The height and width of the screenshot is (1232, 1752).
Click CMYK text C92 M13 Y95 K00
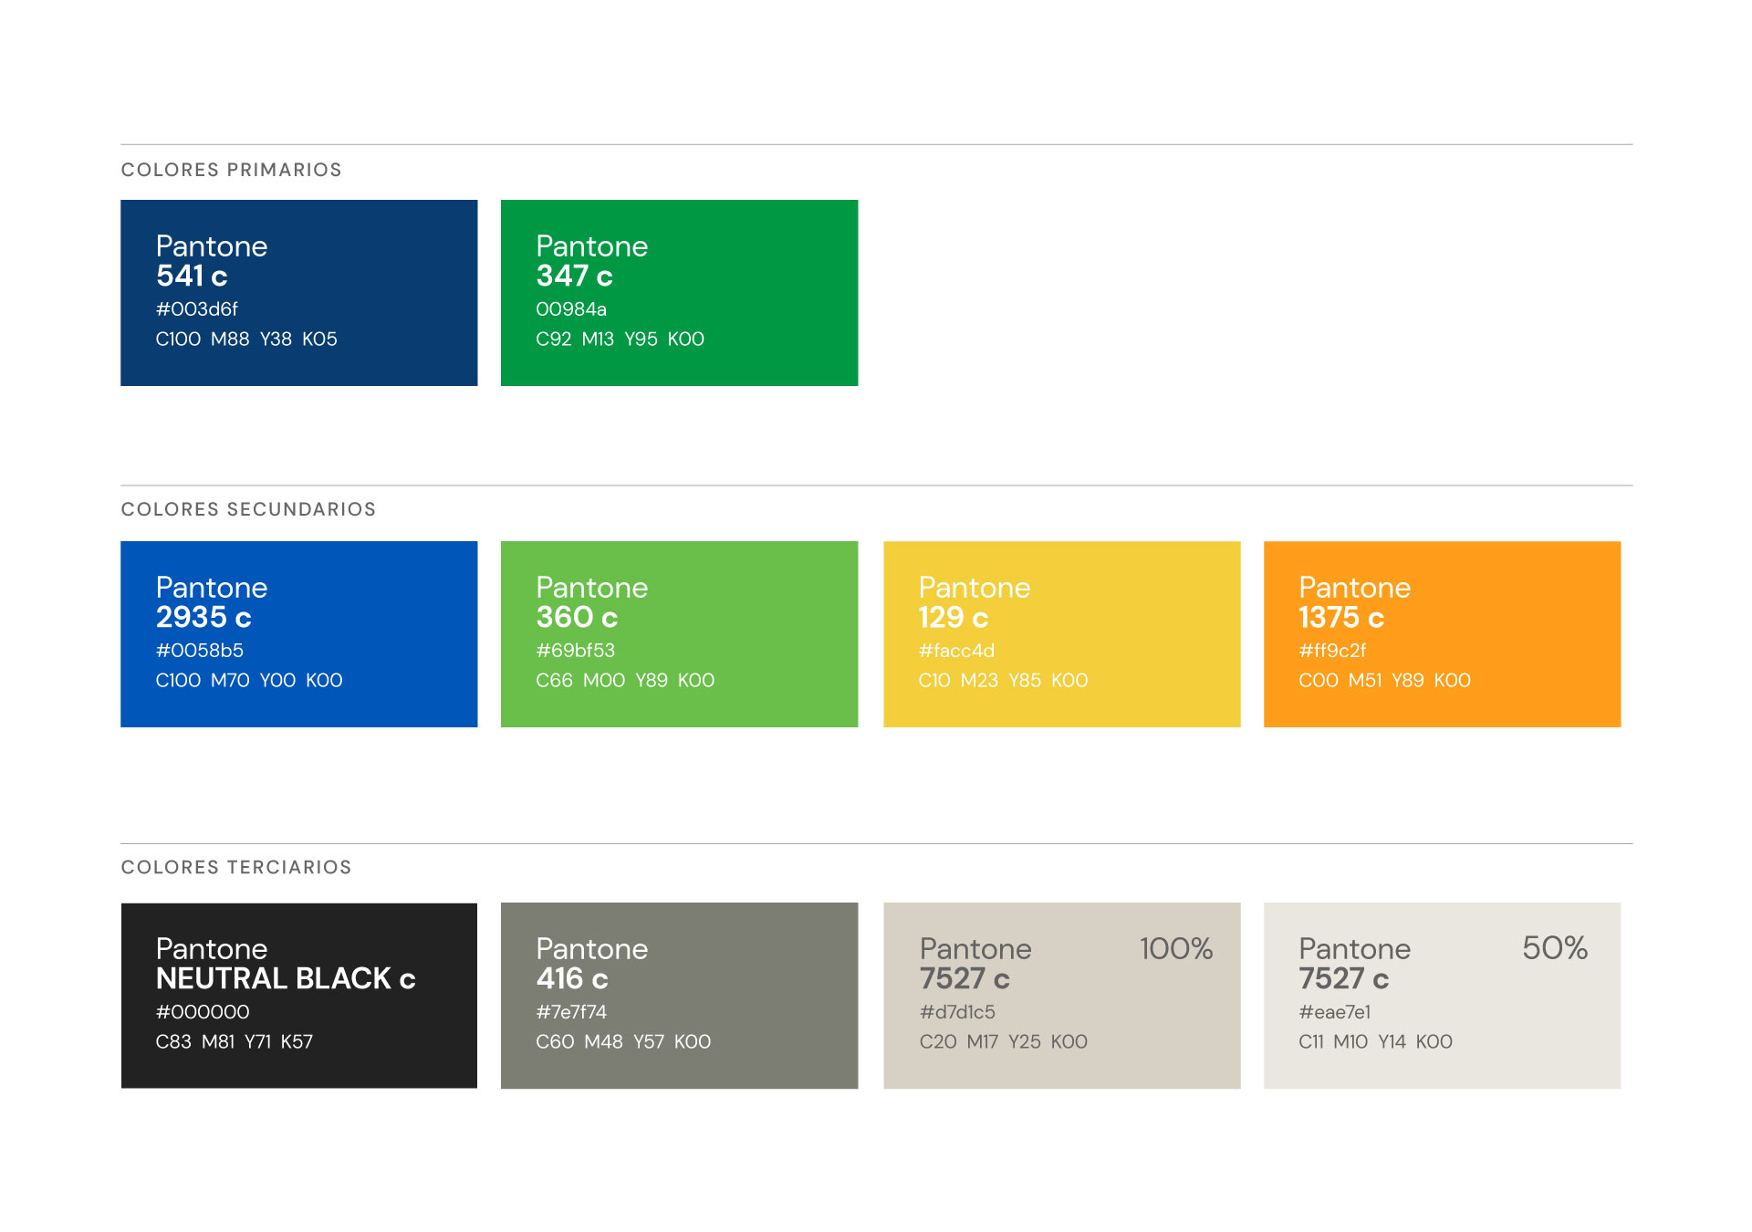[620, 339]
